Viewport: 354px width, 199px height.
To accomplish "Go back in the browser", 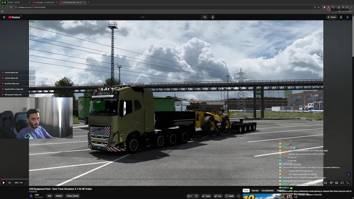I will [2, 7].
